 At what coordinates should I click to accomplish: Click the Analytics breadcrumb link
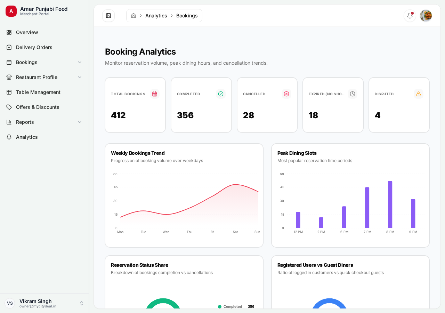click(x=156, y=16)
